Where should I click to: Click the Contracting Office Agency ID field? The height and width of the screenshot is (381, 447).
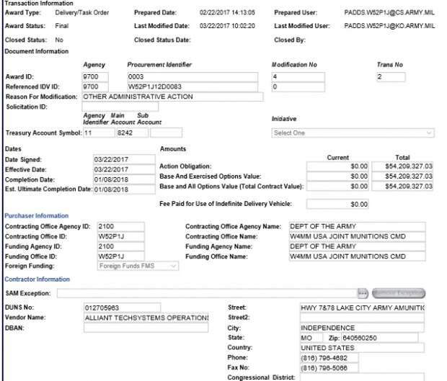(121, 227)
